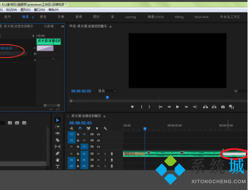The width and height of the screenshot is (248, 190).
Task: Click the timeline ruler playhead
Action: click(x=145, y=129)
